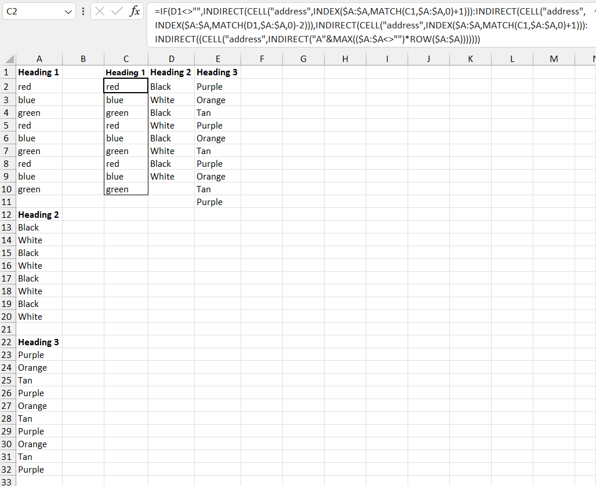Click cell D9 containing 'White'

[172, 176]
